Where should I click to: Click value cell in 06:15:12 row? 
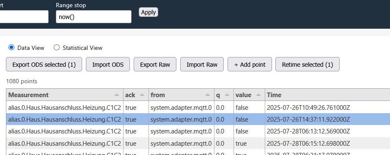click(249, 143)
